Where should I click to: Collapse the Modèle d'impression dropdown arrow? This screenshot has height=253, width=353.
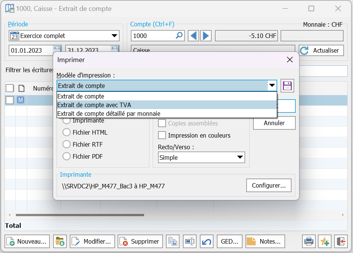point(272,86)
